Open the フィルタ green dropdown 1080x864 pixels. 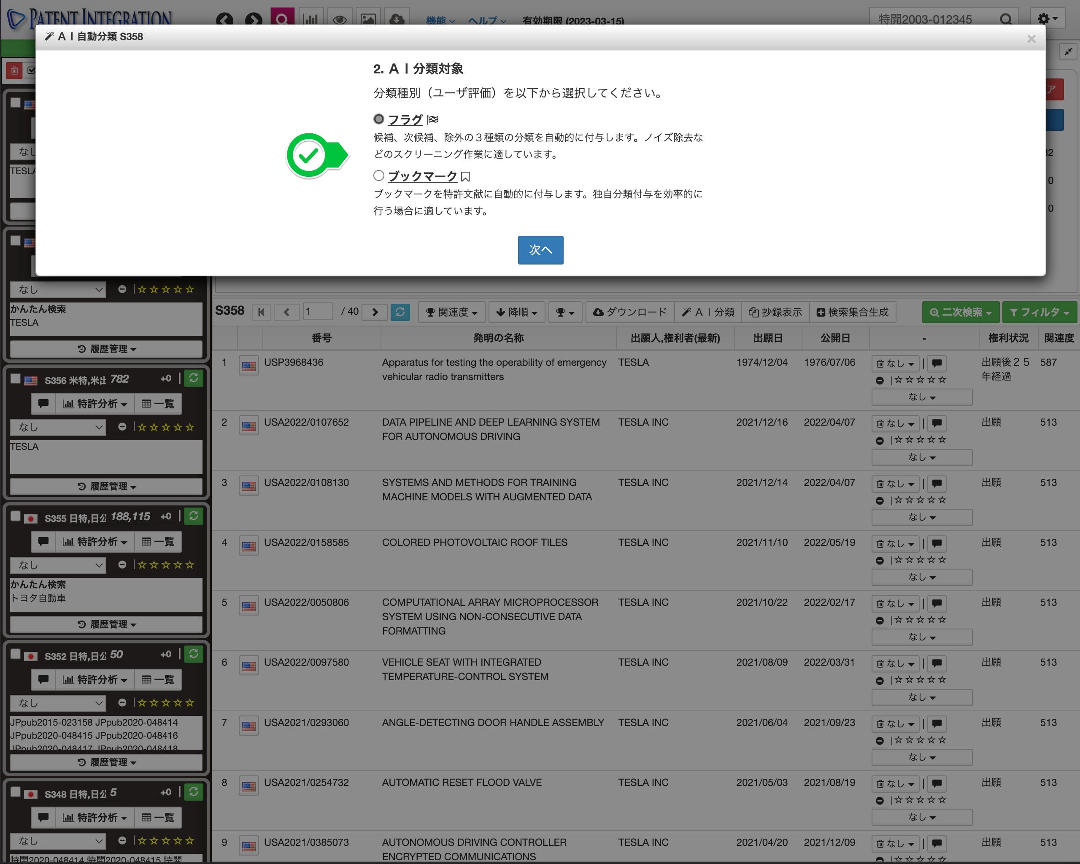[1039, 312]
